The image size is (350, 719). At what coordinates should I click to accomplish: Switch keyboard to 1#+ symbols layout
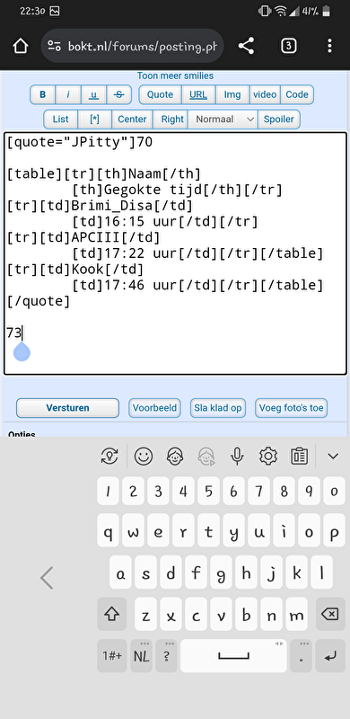[112, 656]
